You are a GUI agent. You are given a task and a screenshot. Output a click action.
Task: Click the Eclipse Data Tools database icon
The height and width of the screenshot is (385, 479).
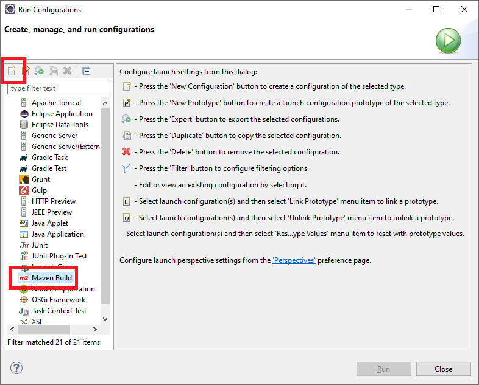[24, 125]
